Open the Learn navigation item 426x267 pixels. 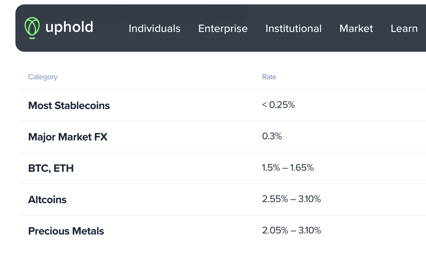(404, 29)
